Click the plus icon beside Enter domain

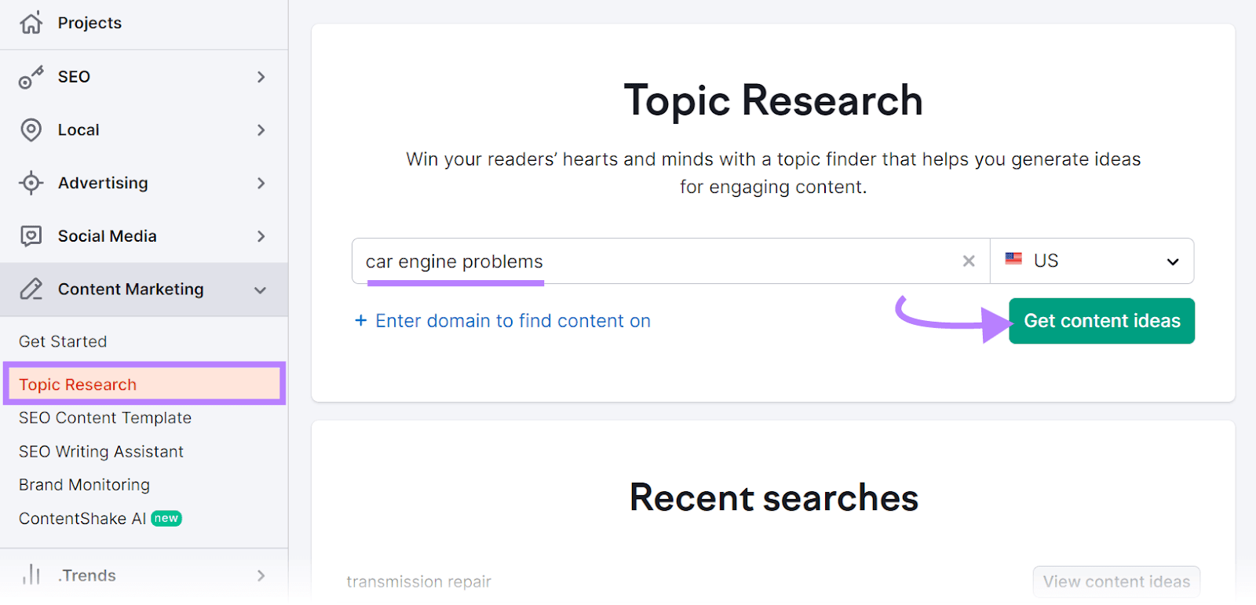pyautogui.click(x=361, y=320)
